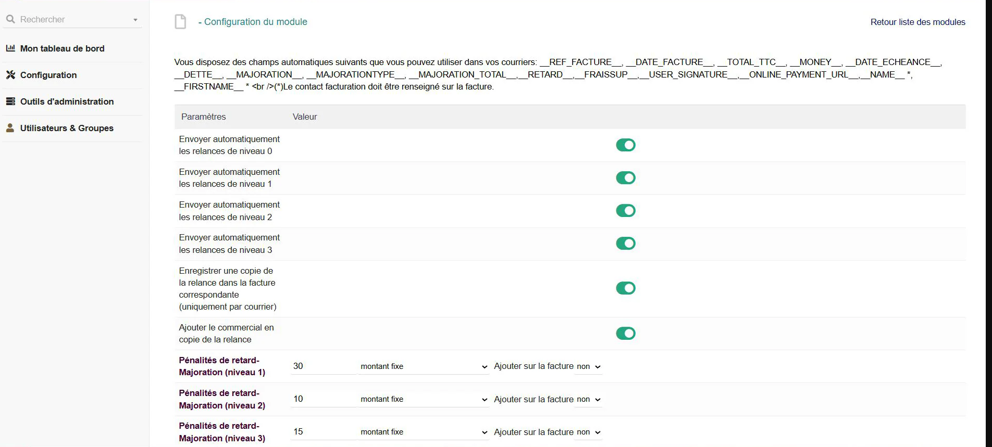This screenshot has width=992, height=447.
Task: Click the search magnifier icon
Action: tap(10, 19)
